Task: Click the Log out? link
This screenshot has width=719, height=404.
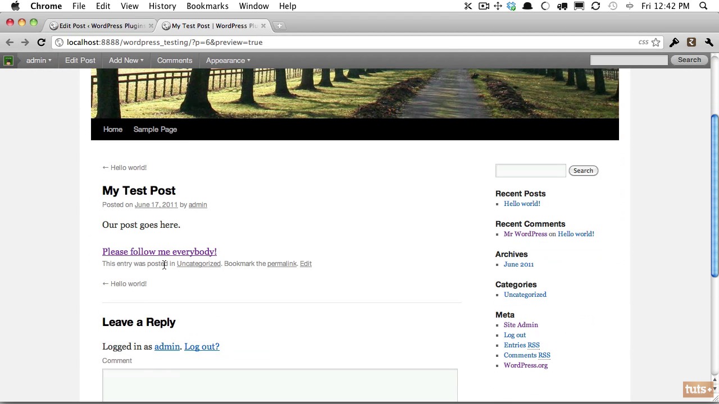Action: (202, 347)
